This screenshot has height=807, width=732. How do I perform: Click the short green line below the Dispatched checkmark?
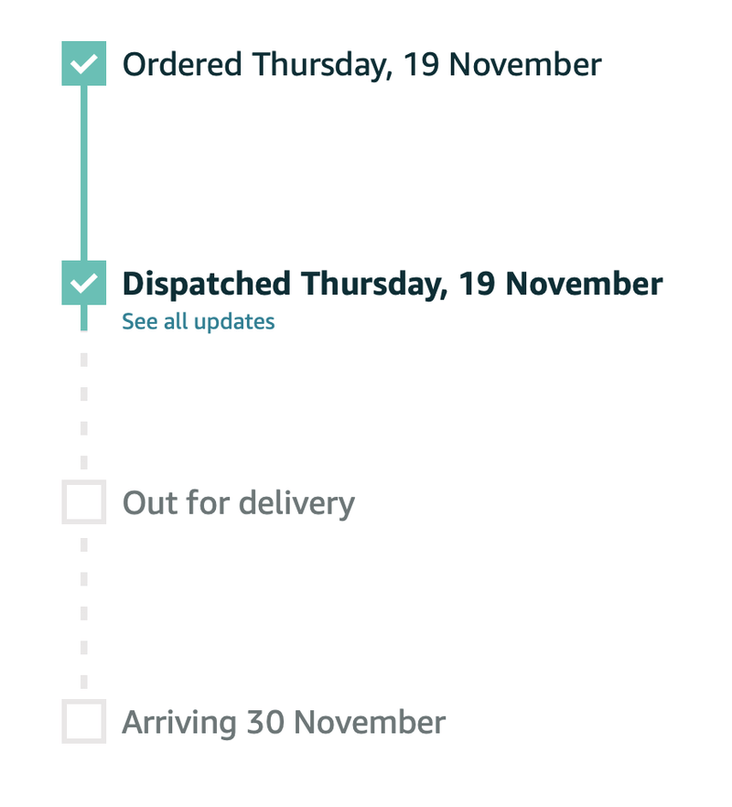click(x=83, y=317)
